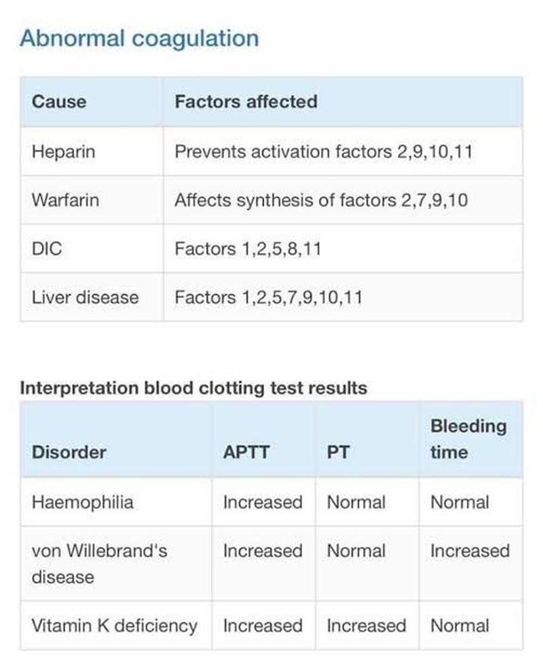Click the Haemophilia row label

[x=82, y=502]
